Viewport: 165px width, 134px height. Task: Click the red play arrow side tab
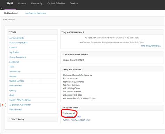pyautogui.click(x=3, y=105)
